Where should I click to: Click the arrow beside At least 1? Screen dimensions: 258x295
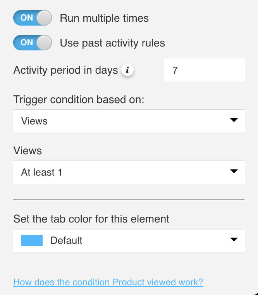tap(234, 171)
